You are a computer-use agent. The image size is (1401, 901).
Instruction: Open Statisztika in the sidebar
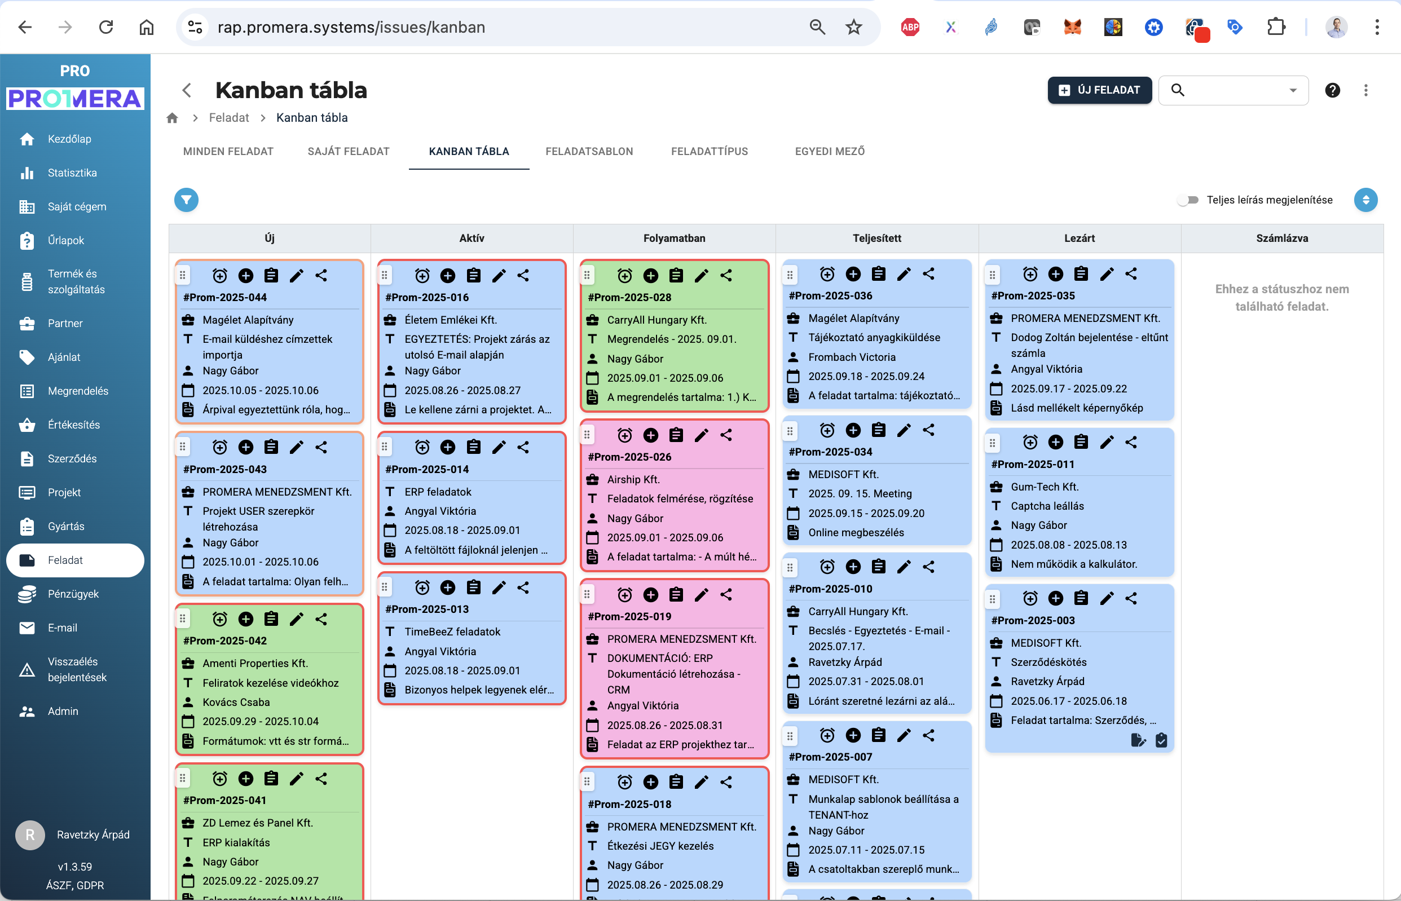click(x=72, y=173)
